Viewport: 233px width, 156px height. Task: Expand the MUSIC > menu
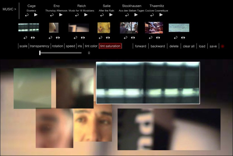(9, 9)
